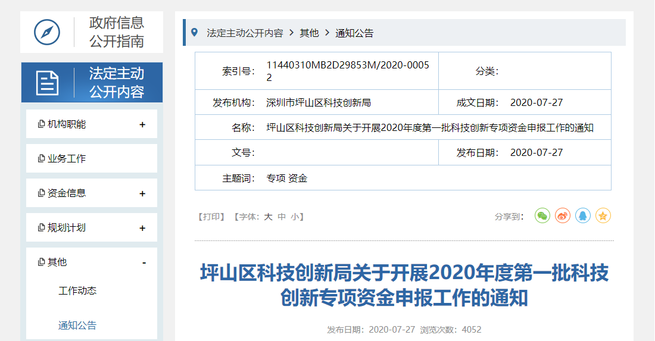Click the 分类 field label
Viewport: 655px width, 341px height.
[x=486, y=71]
